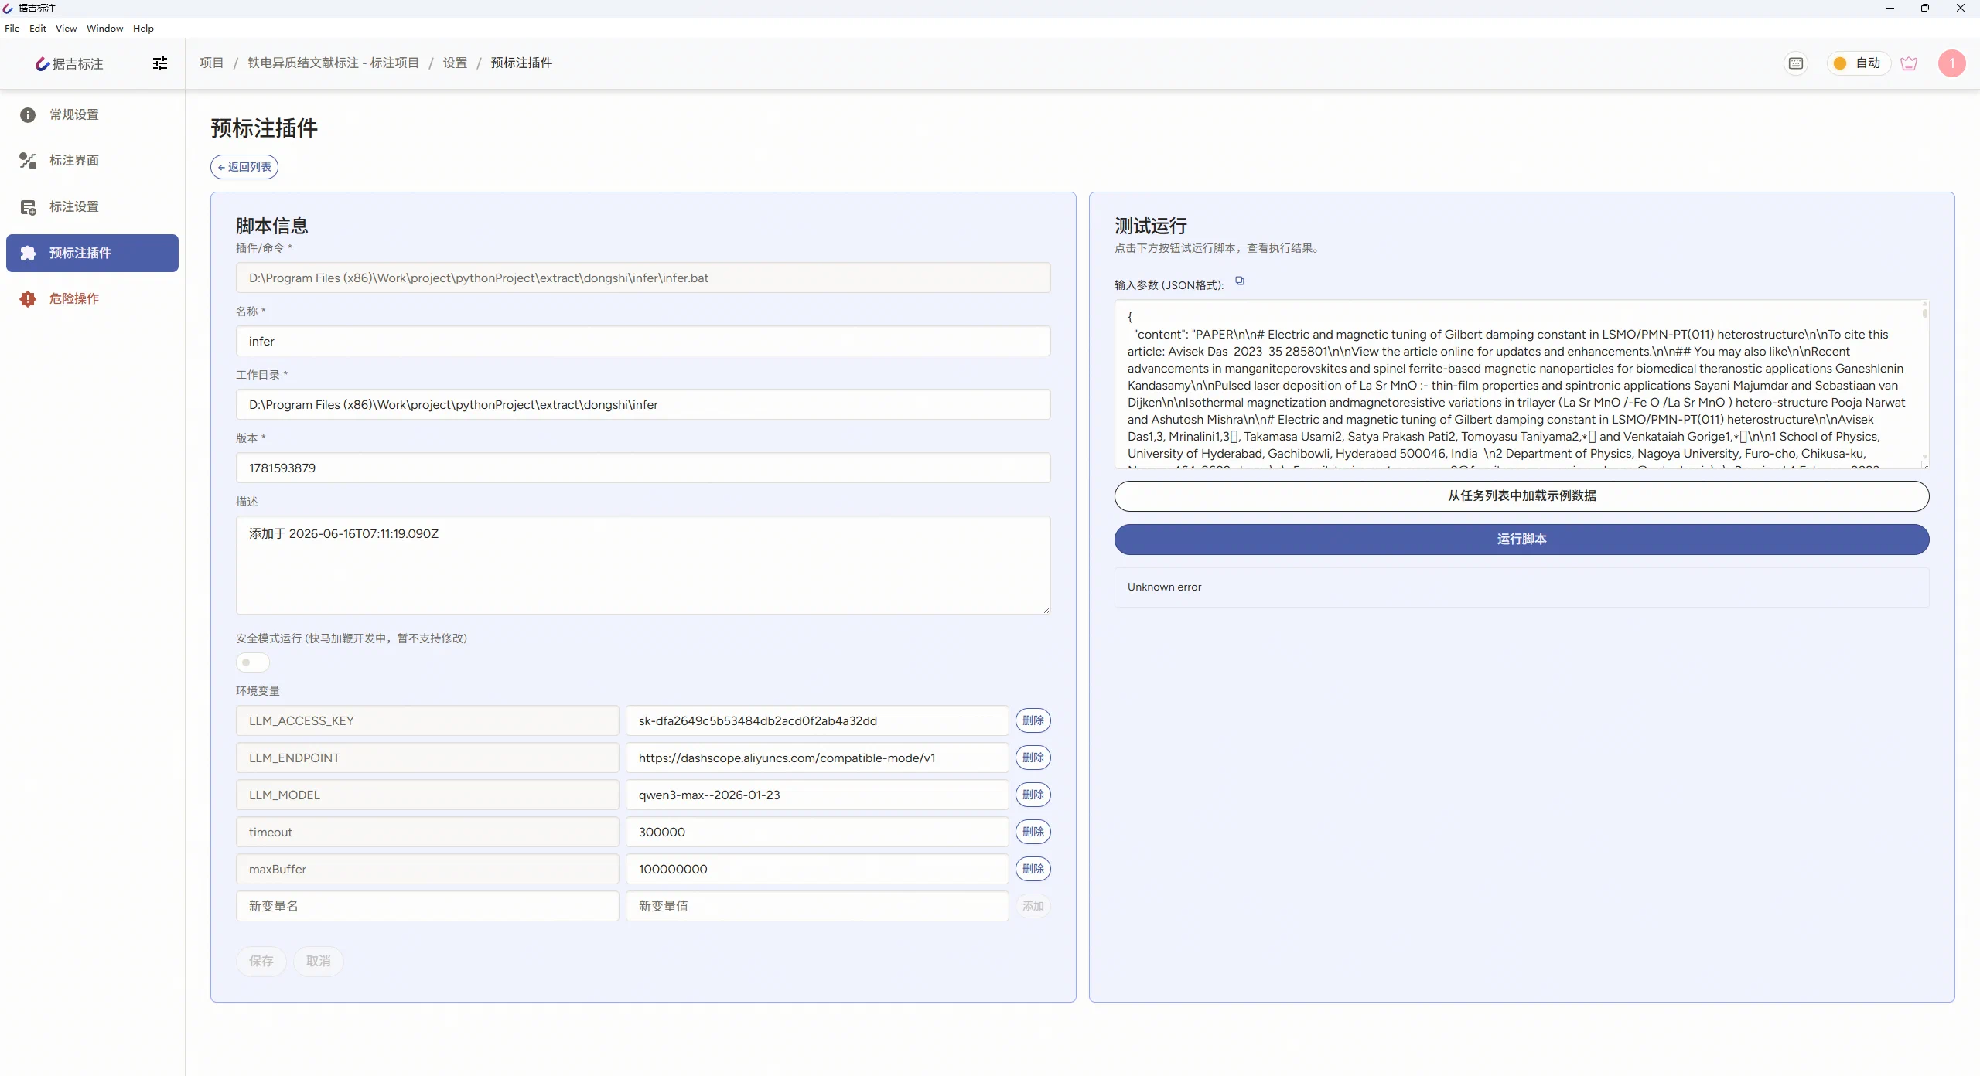This screenshot has height=1076, width=1980.
Task: Click the user avatar circle
Action: tap(1951, 63)
